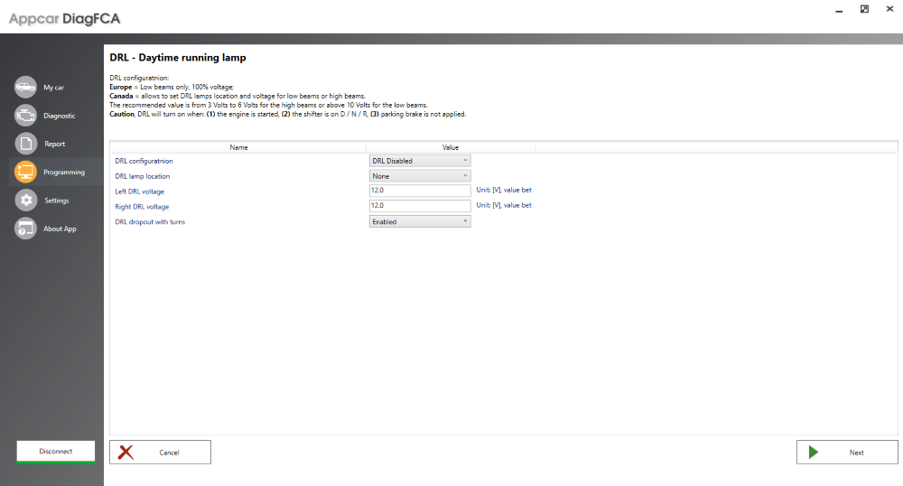Click the About App icon

coord(25,229)
